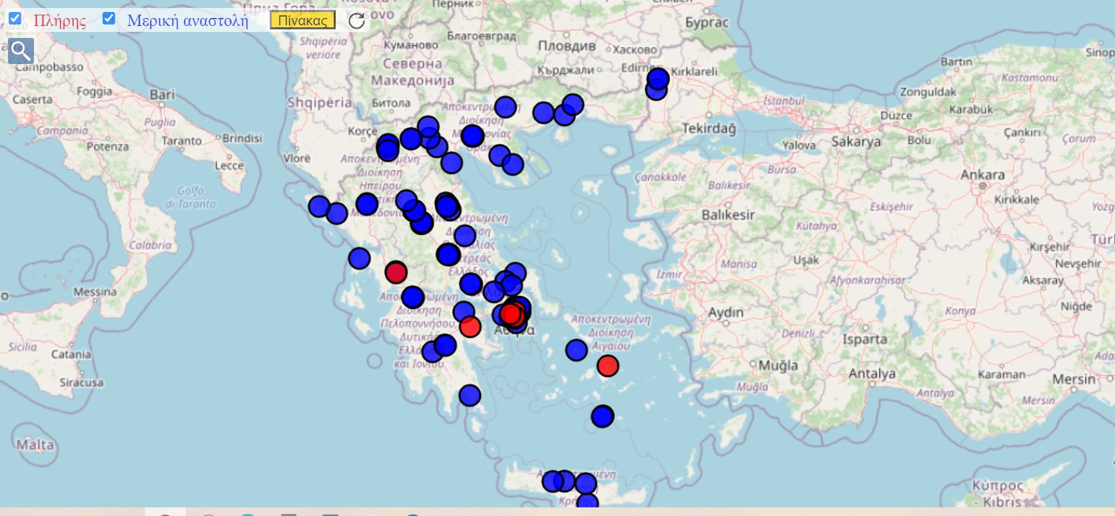Click the Μερική αναστολή blue label text
Screen dimensions: 1115x516
tap(188, 21)
